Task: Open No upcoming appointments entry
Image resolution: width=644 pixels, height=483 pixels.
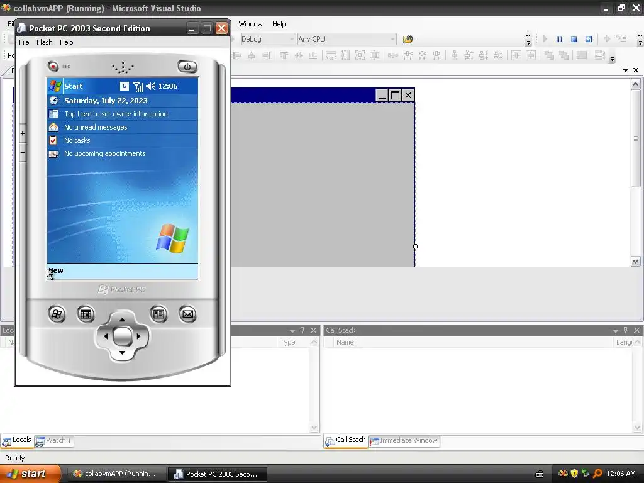Action: [x=123, y=153]
